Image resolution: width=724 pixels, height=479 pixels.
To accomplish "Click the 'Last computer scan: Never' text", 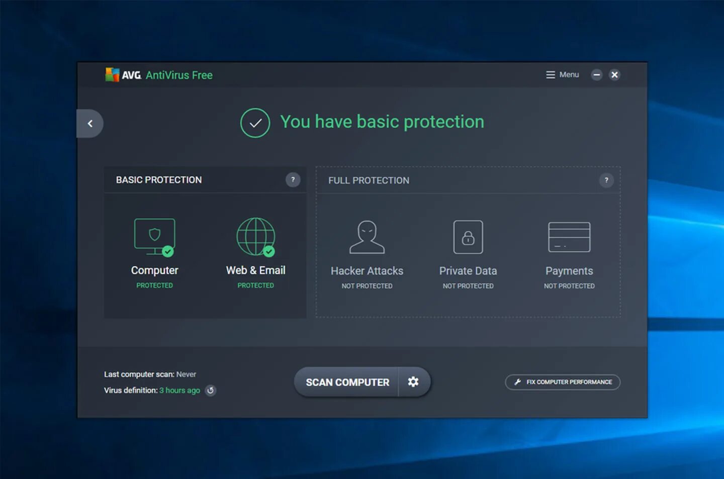I will point(150,374).
